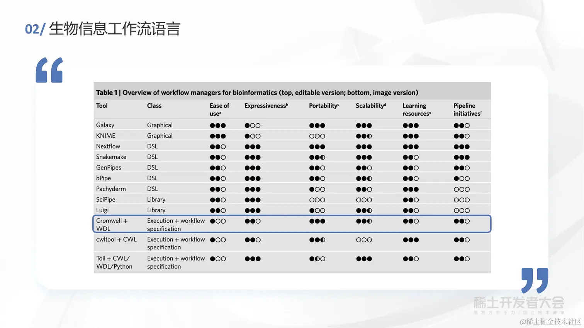Viewport: 584px width, 328px height.
Task: Click the Toil + CWL/WDL/Python tool name
Action: tap(114, 262)
